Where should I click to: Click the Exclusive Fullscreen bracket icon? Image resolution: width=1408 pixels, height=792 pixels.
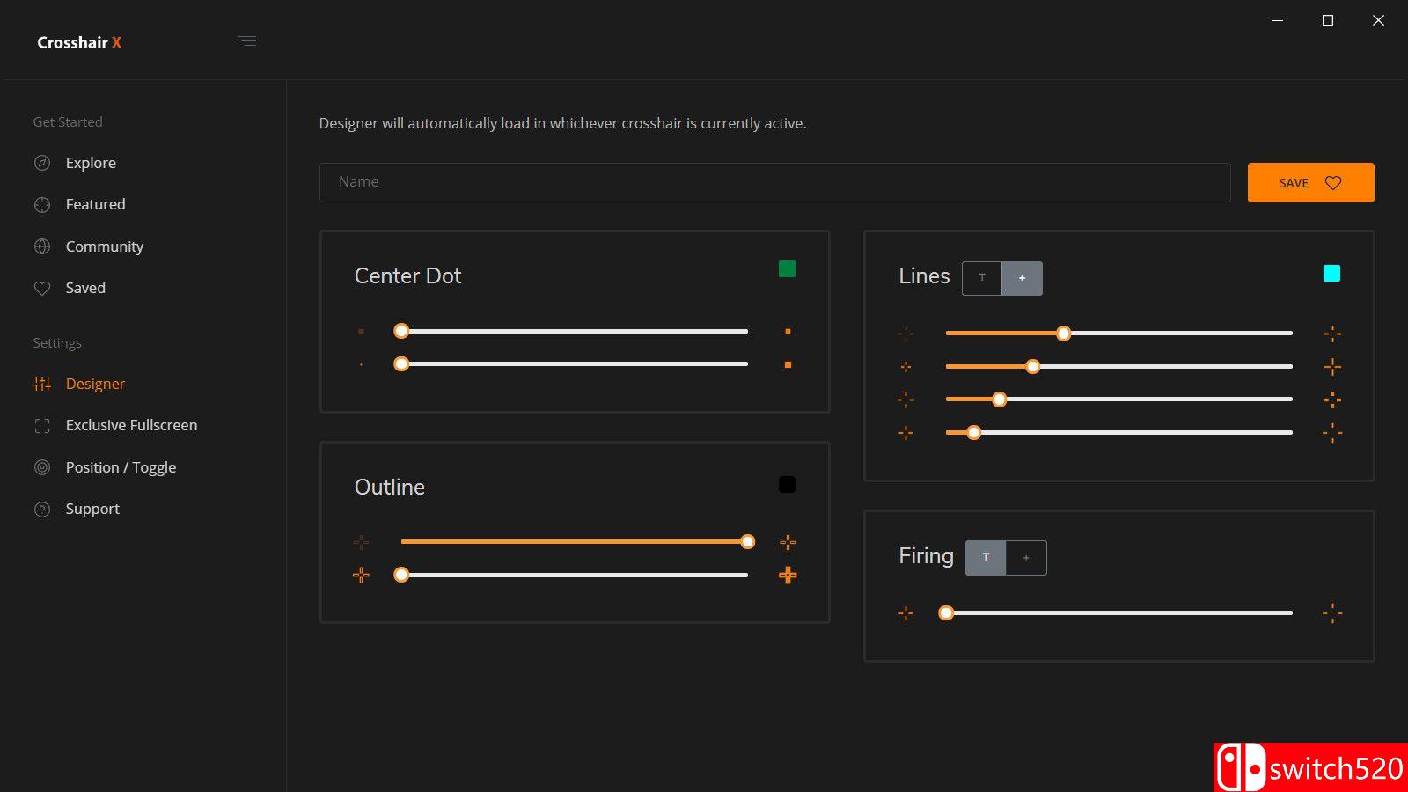42,426
